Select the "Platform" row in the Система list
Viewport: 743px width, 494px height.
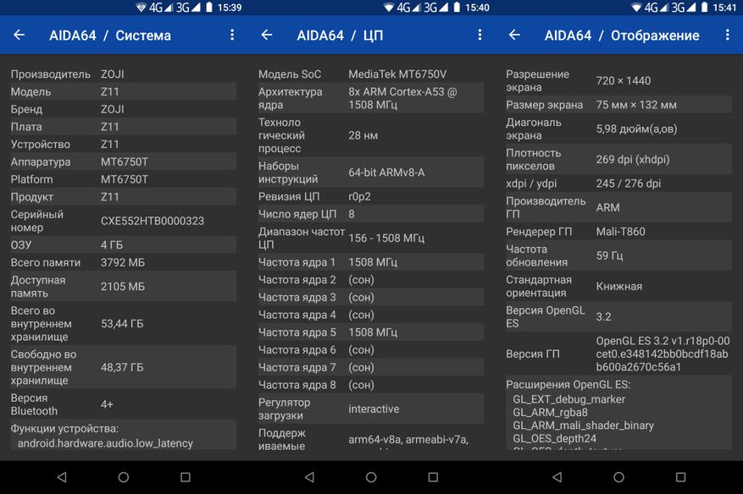pos(123,179)
